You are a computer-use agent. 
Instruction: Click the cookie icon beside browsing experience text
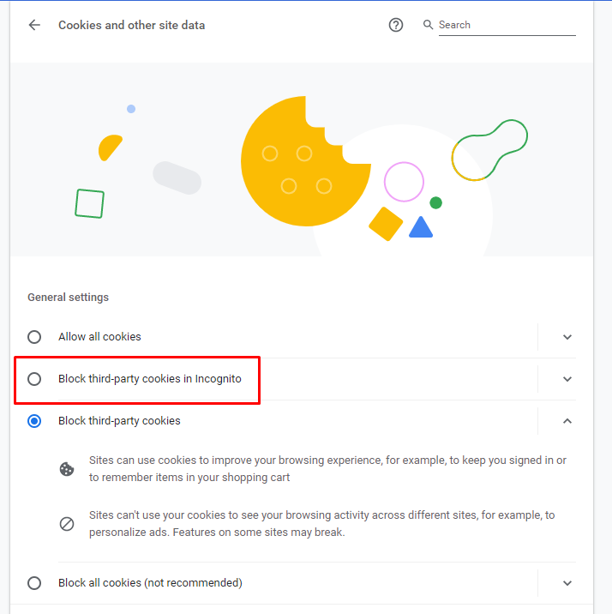67,469
